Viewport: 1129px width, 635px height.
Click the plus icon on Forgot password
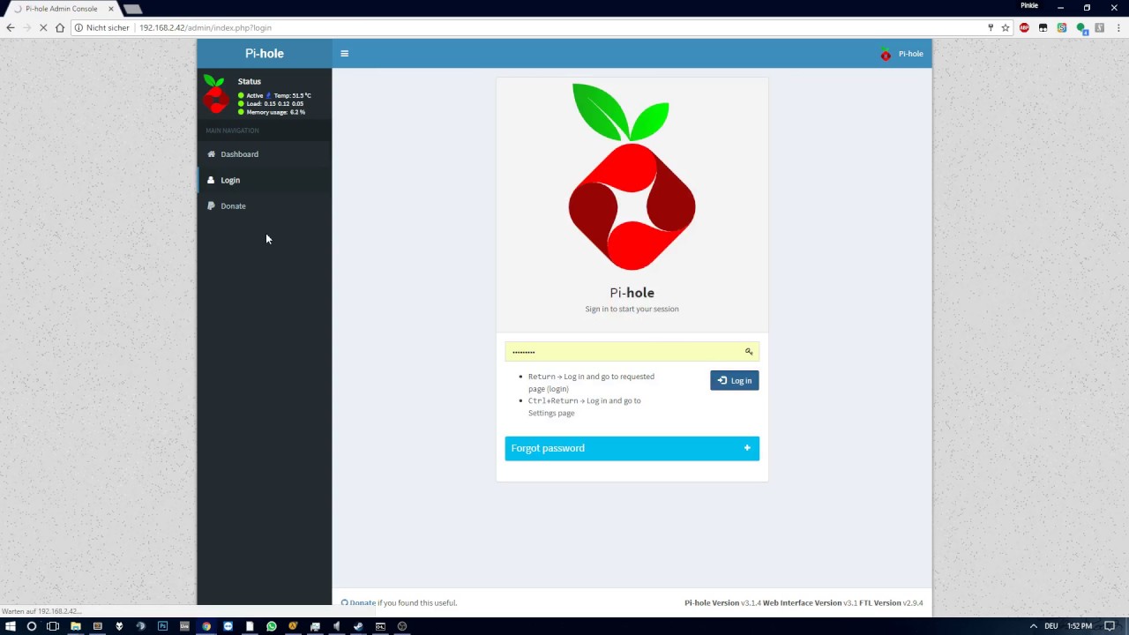(747, 448)
